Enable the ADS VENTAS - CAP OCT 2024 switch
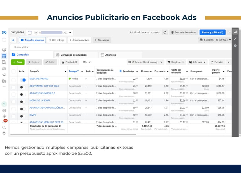This screenshot has height=173, width=241. pyautogui.click(x=23, y=87)
